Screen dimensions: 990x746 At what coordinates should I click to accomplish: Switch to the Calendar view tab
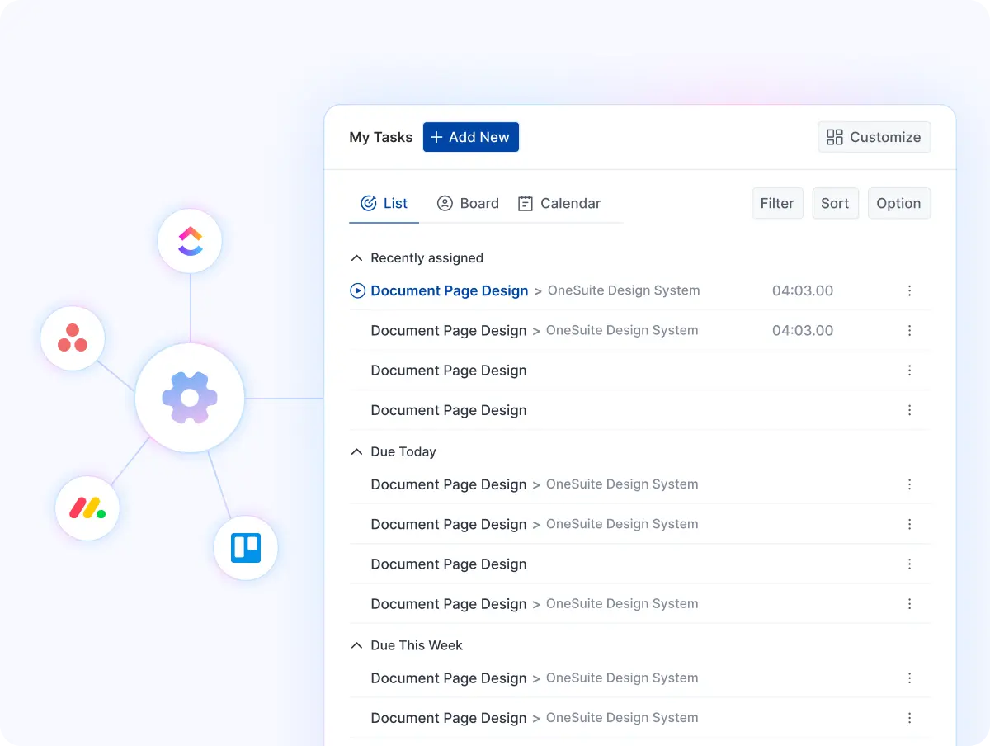[x=559, y=203]
